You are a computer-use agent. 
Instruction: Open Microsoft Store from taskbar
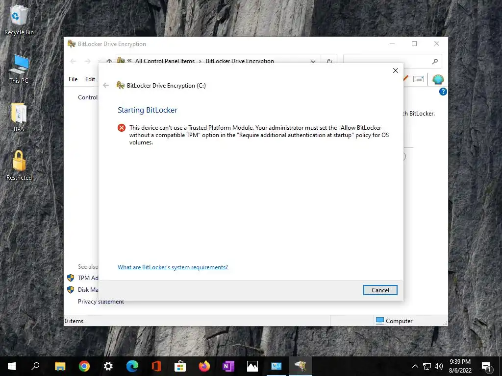pos(180,366)
